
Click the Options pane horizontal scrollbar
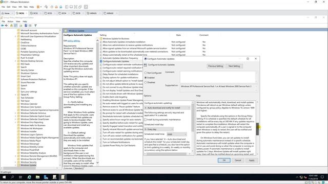click(168, 154)
